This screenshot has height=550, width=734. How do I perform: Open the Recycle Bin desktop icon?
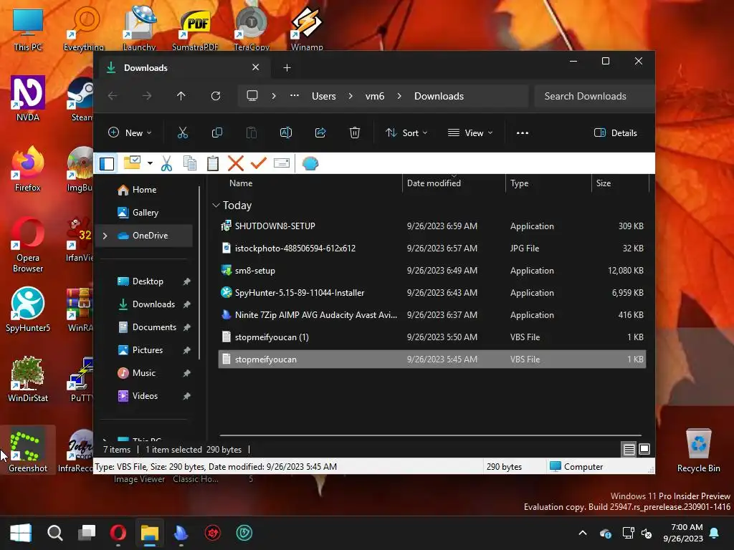coord(698,450)
